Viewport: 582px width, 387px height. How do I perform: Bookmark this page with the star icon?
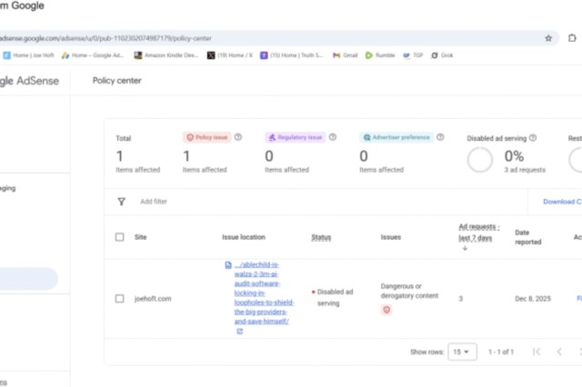tap(548, 38)
